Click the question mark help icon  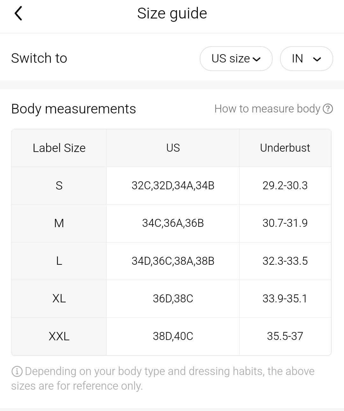tap(328, 109)
